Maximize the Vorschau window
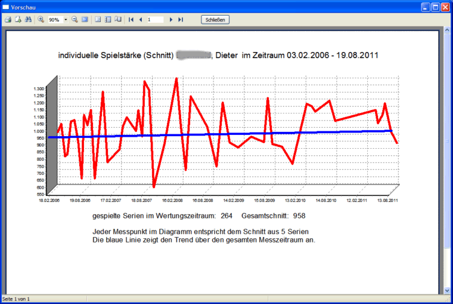Image resolution: width=453 pixels, height=304 pixels. [435, 7]
